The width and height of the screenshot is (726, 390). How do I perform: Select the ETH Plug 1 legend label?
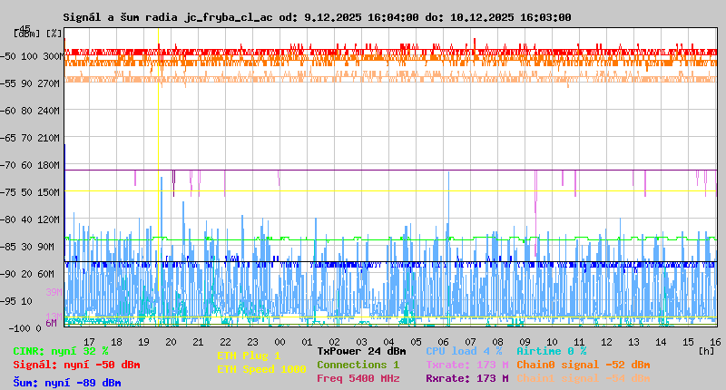tap(249, 356)
